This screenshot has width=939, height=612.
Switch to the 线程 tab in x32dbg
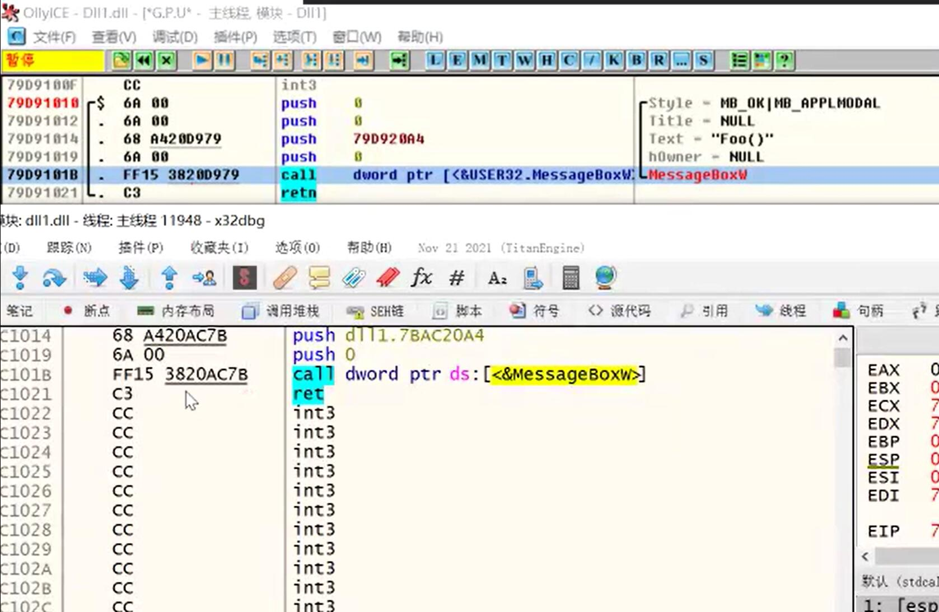[x=781, y=311]
